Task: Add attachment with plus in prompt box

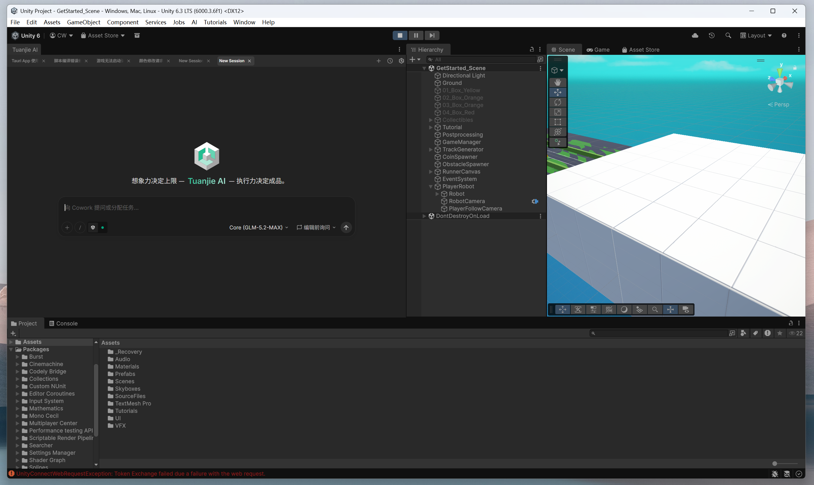Action: (67, 228)
